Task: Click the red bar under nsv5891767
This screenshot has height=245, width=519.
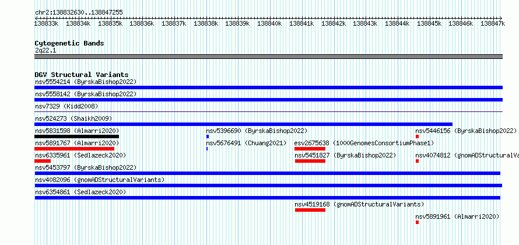Action: click(x=74, y=149)
